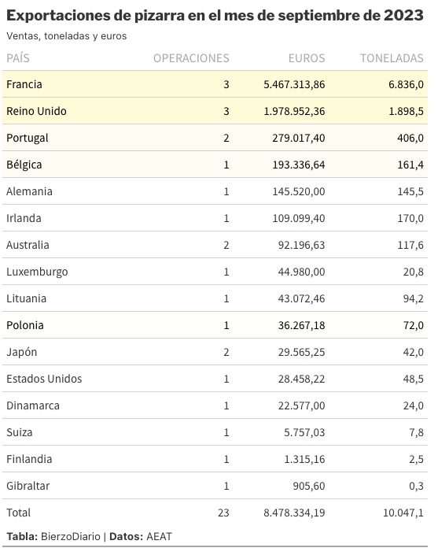The image size is (438, 559).
Task: Select the Estados Unidos row label
Action: [44, 379]
